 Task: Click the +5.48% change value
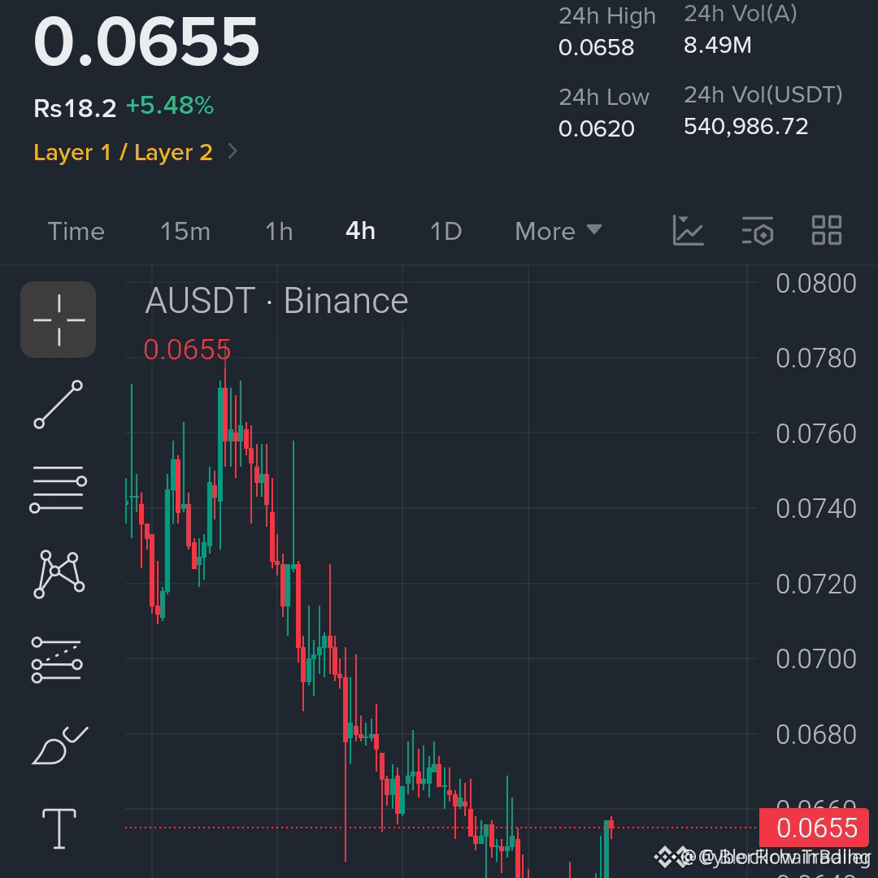(170, 105)
